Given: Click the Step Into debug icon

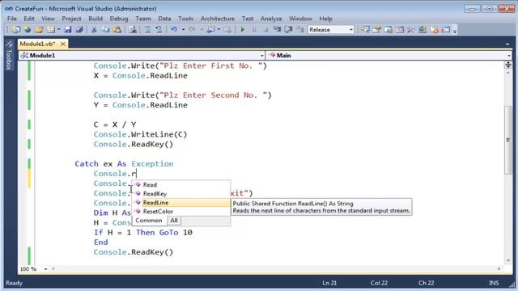Looking at the screenshot, I should 277,30.
